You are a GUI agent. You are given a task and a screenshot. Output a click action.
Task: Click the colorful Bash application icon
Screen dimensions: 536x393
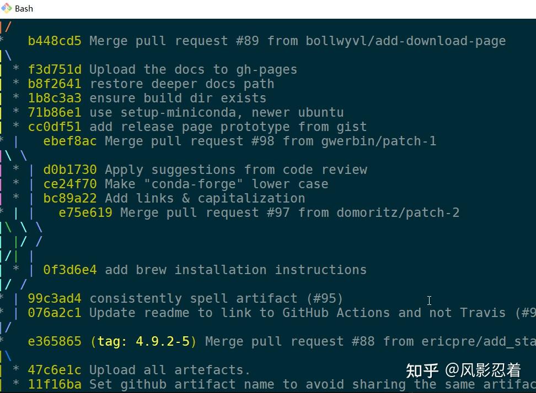[x=8, y=8]
